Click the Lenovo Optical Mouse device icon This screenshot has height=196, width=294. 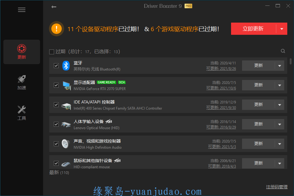click(x=66, y=125)
